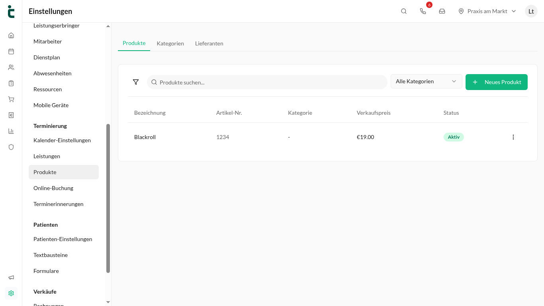Viewport: 544px width, 306px height.
Task: Open the global search magnifier in the header
Action: point(404,11)
